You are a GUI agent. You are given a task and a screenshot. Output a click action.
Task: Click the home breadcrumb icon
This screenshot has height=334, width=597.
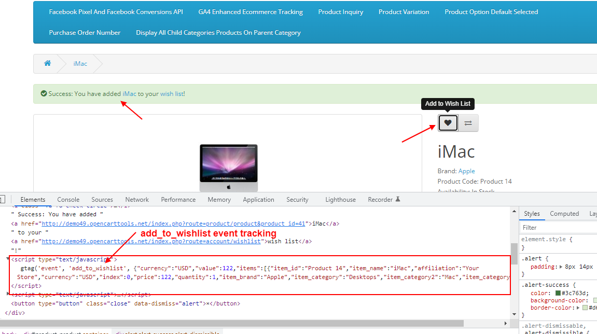pyautogui.click(x=47, y=63)
